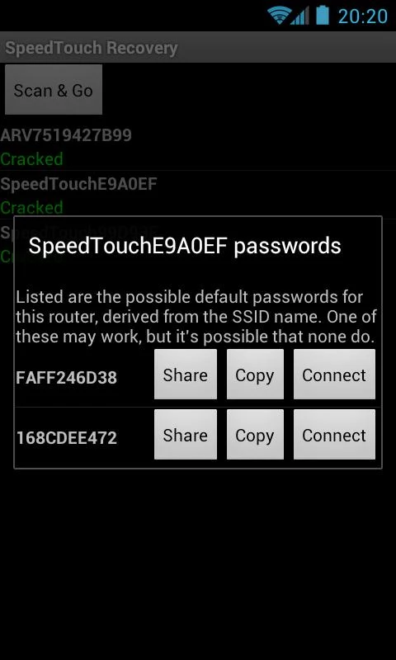Share password FAFF246D38
Screen dimensions: 396x660
pyautogui.click(x=185, y=375)
